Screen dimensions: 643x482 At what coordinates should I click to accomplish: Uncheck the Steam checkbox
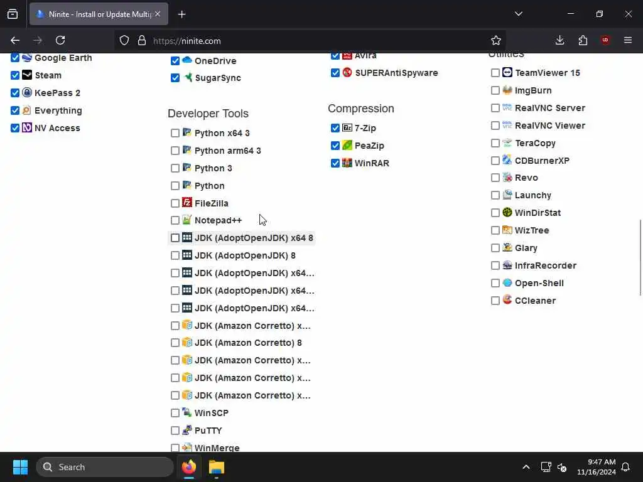point(15,75)
